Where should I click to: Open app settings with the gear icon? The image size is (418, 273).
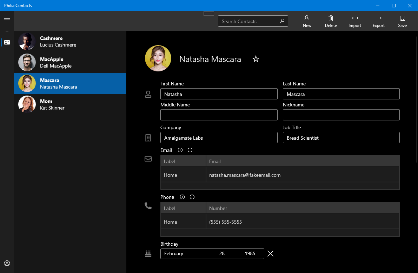coord(7,263)
